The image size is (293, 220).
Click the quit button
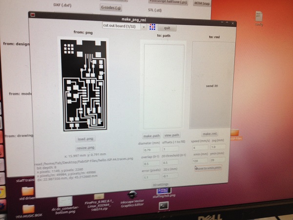tap(167, 28)
